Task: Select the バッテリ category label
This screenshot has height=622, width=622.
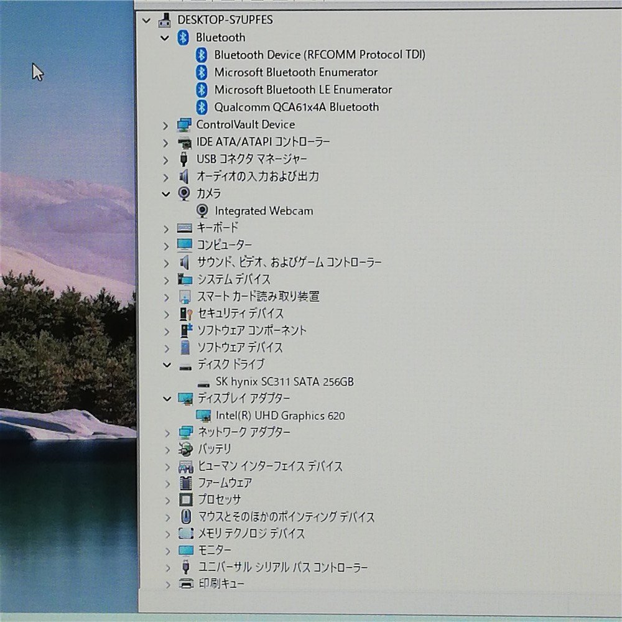Action: pyautogui.click(x=214, y=449)
